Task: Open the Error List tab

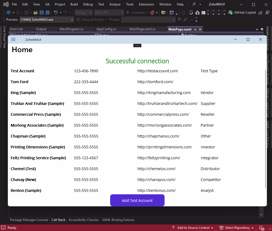Action: [x=16, y=29]
